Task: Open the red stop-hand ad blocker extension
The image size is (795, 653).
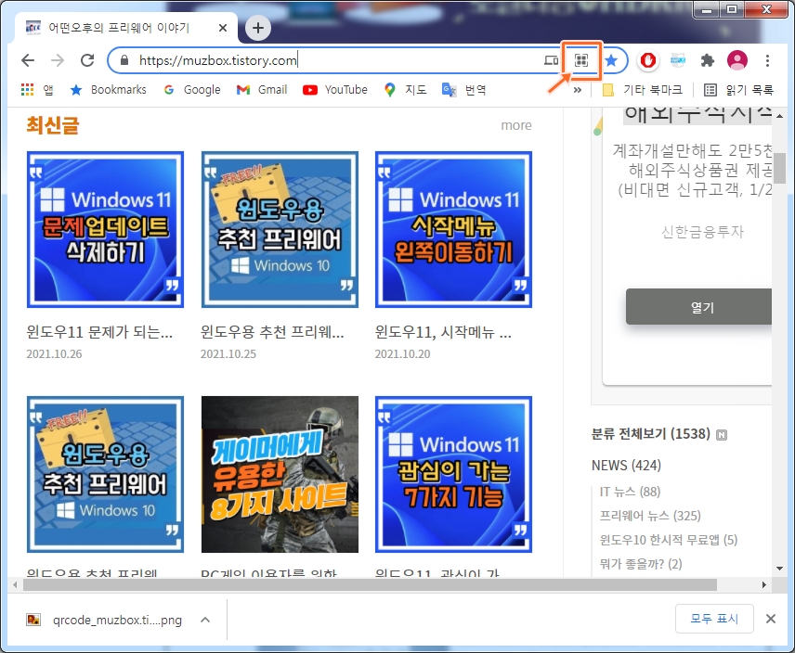Action: (x=648, y=60)
